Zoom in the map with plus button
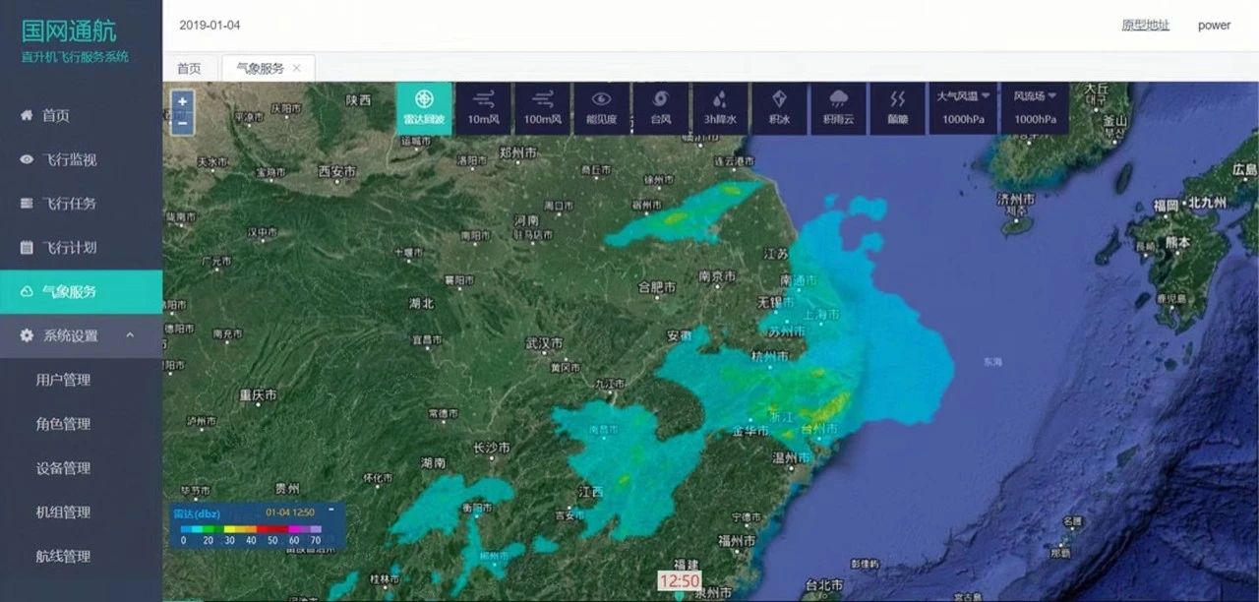Screen dimensions: 1259x602 click(x=182, y=101)
